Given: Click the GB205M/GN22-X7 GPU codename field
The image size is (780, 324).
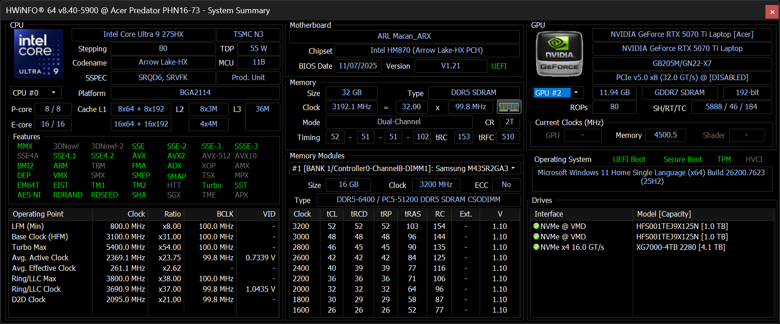Looking at the screenshot, I should 682,64.
